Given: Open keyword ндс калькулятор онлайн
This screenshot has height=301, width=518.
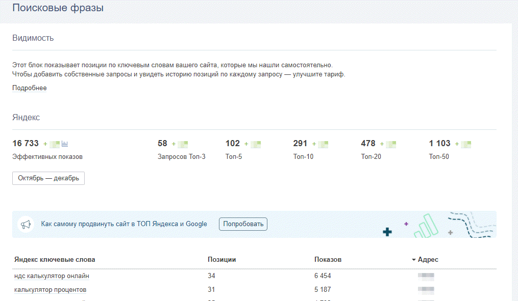Looking at the screenshot, I should (52, 276).
